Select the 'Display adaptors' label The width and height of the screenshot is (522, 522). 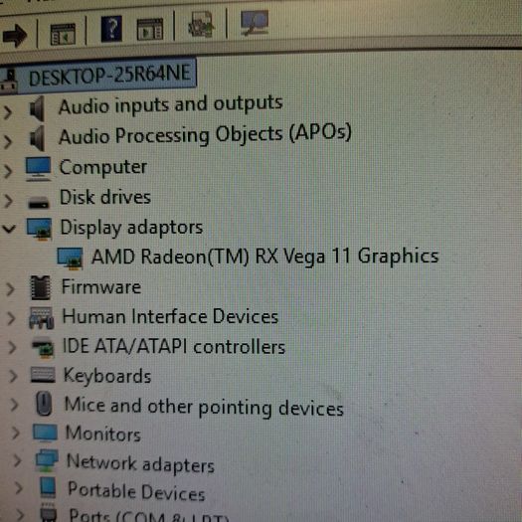tap(131, 228)
